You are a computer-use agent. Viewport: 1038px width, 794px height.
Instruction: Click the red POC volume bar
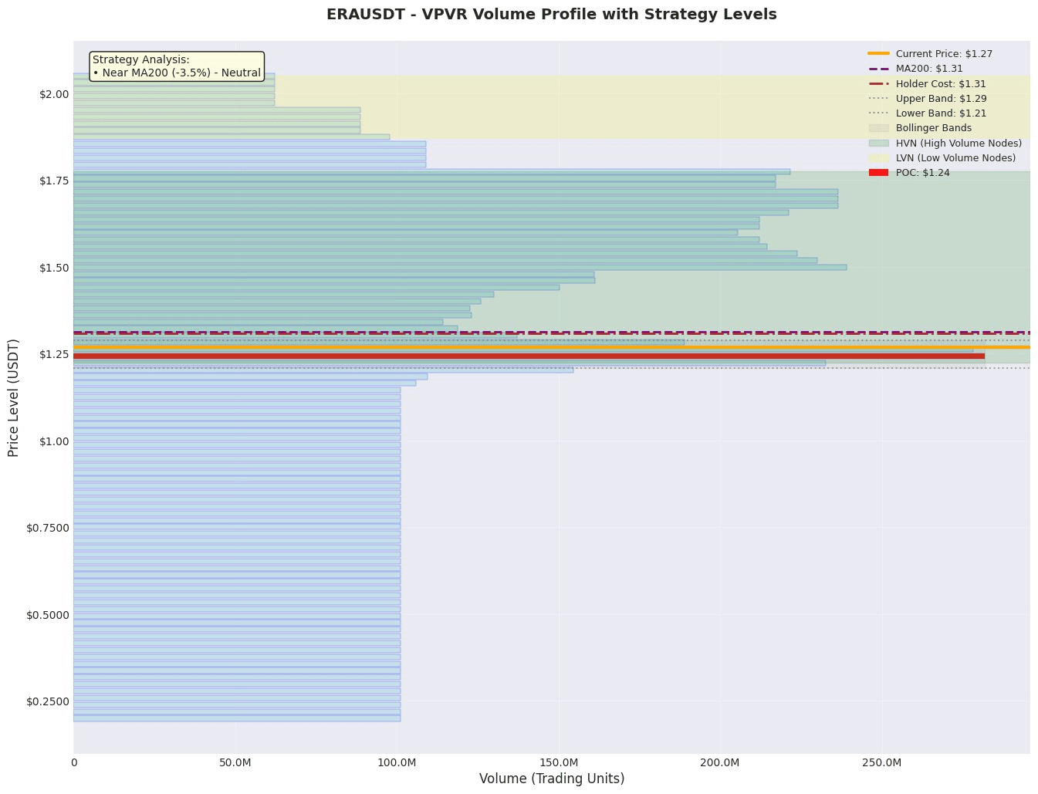tap(529, 356)
